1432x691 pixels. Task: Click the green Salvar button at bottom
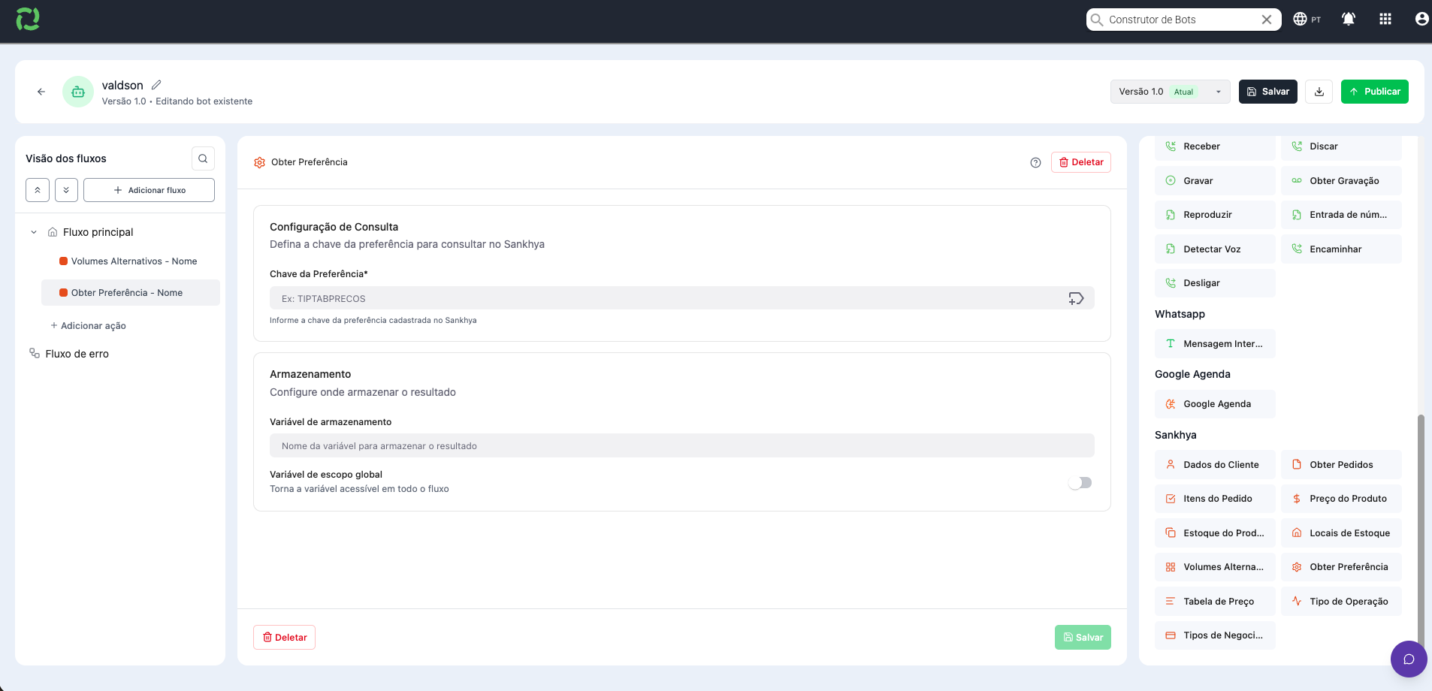[1083, 637]
